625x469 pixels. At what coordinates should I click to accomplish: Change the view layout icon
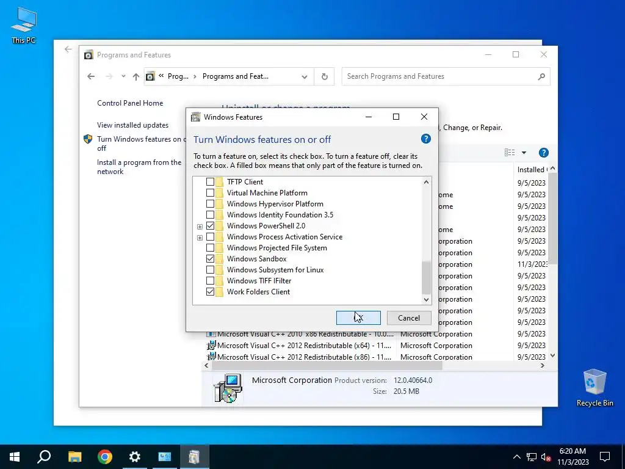pos(510,153)
